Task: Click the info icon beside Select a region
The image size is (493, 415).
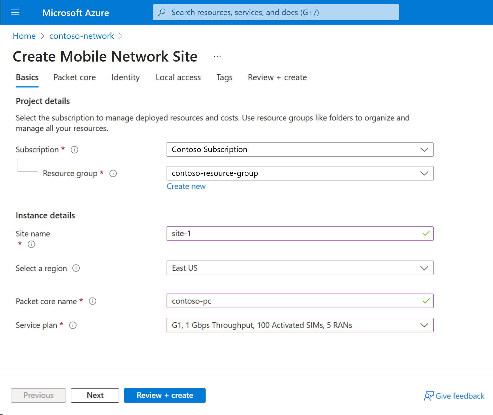Action: (x=76, y=268)
